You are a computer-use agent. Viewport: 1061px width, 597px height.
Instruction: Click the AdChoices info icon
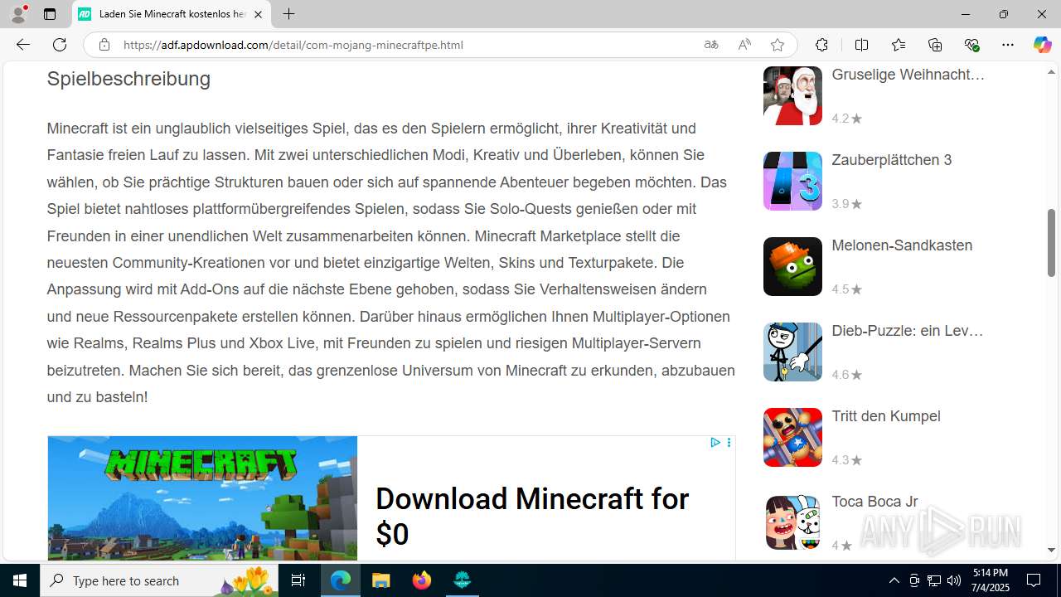tap(715, 443)
